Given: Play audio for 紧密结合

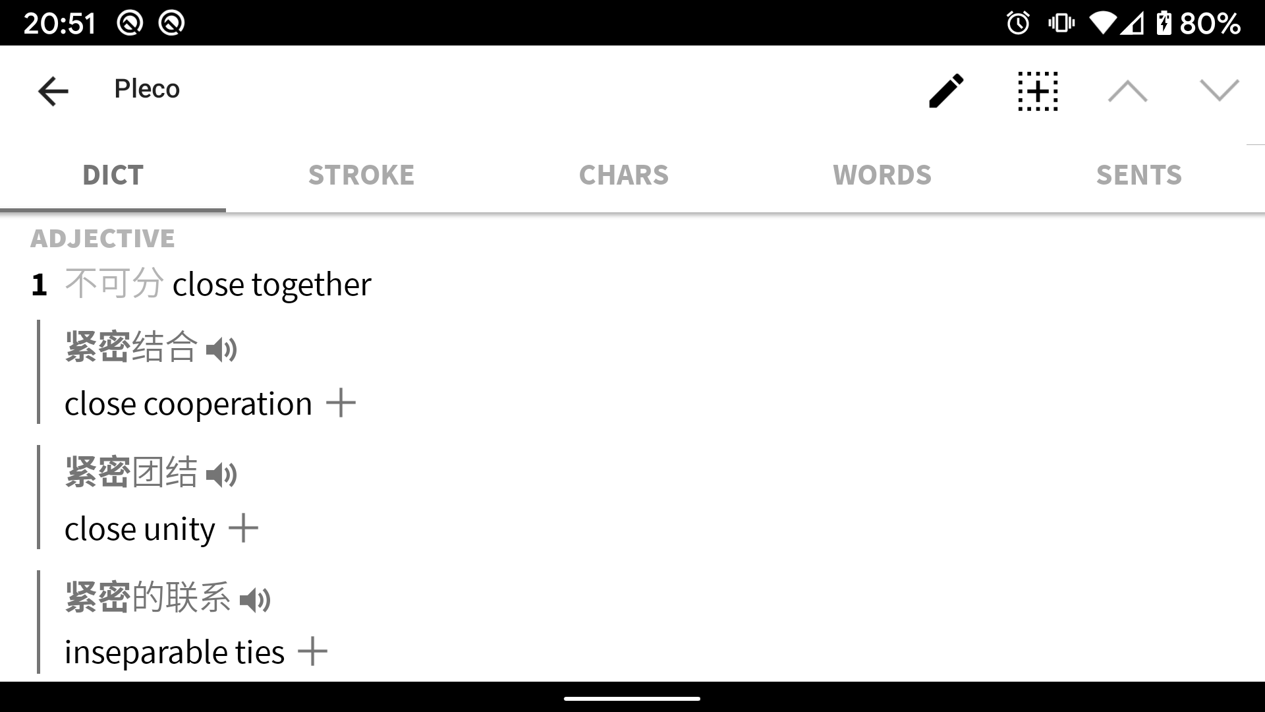Looking at the screenshot, I should point(221,349).
